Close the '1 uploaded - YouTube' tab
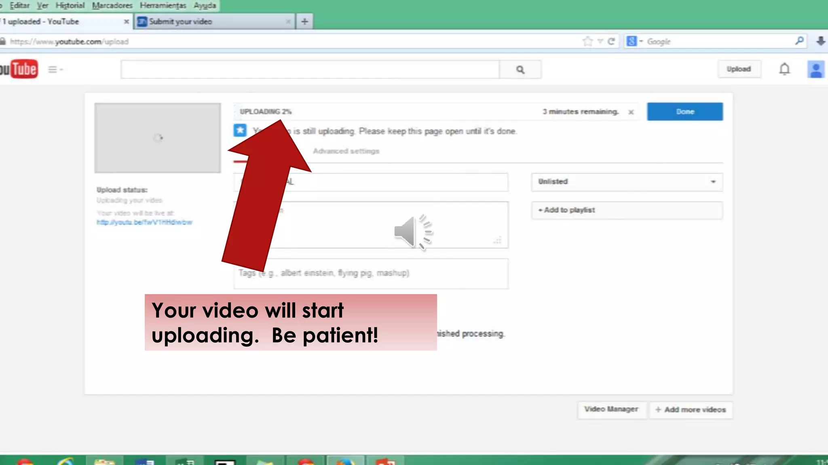Screen dimensions: 828x465 point(126,21)
